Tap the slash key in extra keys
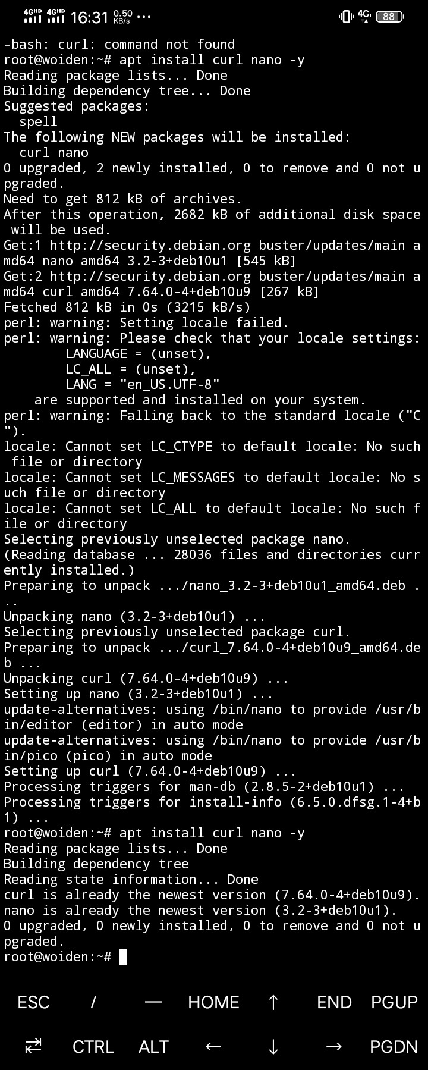The height and width of the screenshot is (1070, 428). coord(93,1002)
